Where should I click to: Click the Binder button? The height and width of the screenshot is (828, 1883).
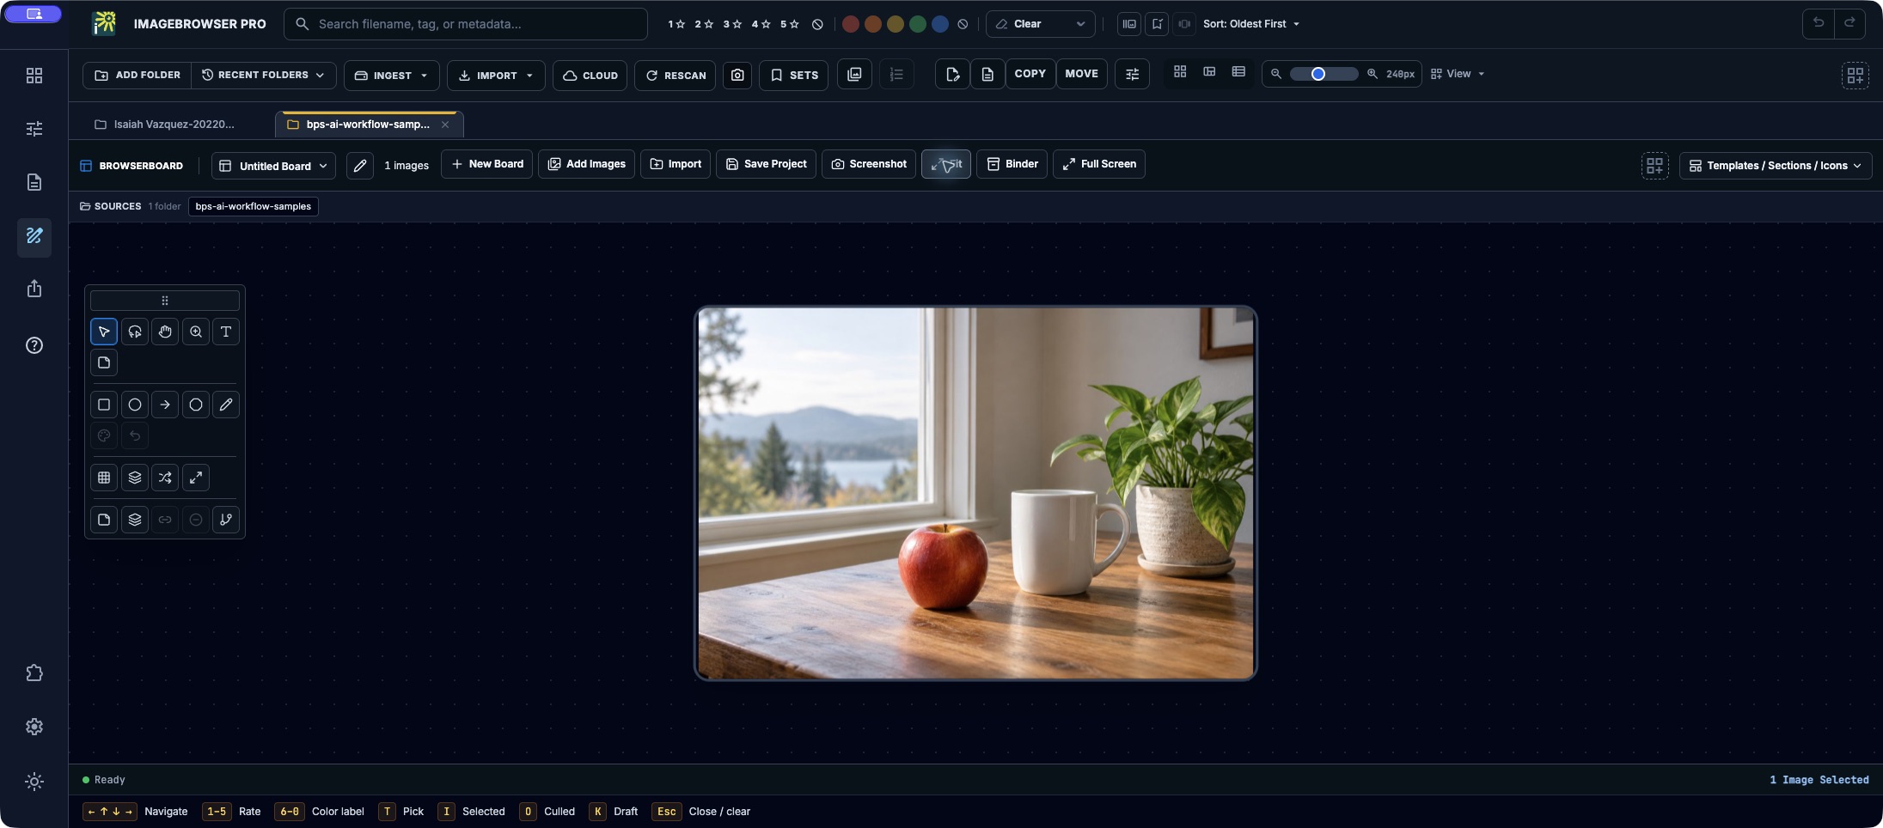(x=1012, y=164)
